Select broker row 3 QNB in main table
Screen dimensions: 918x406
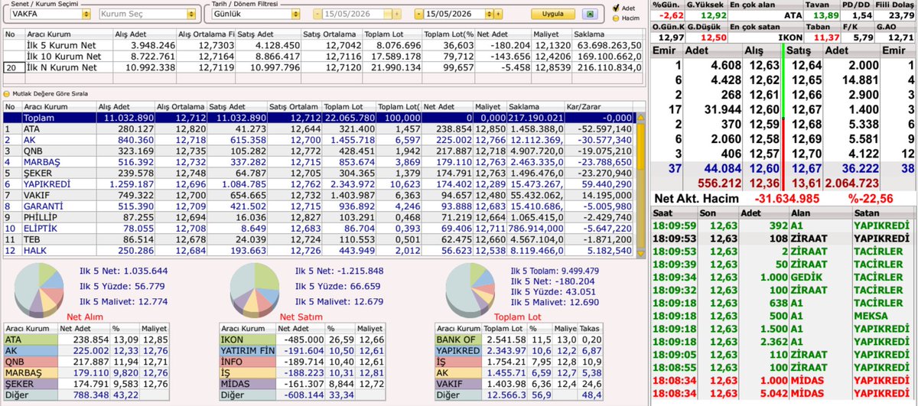[318, 151]
